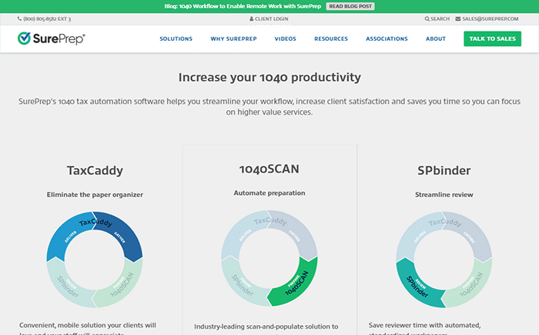The image size is (539, 335).
Task: Click 'Eliminate the paper organizer' subtitle
Action: (95, 195)
